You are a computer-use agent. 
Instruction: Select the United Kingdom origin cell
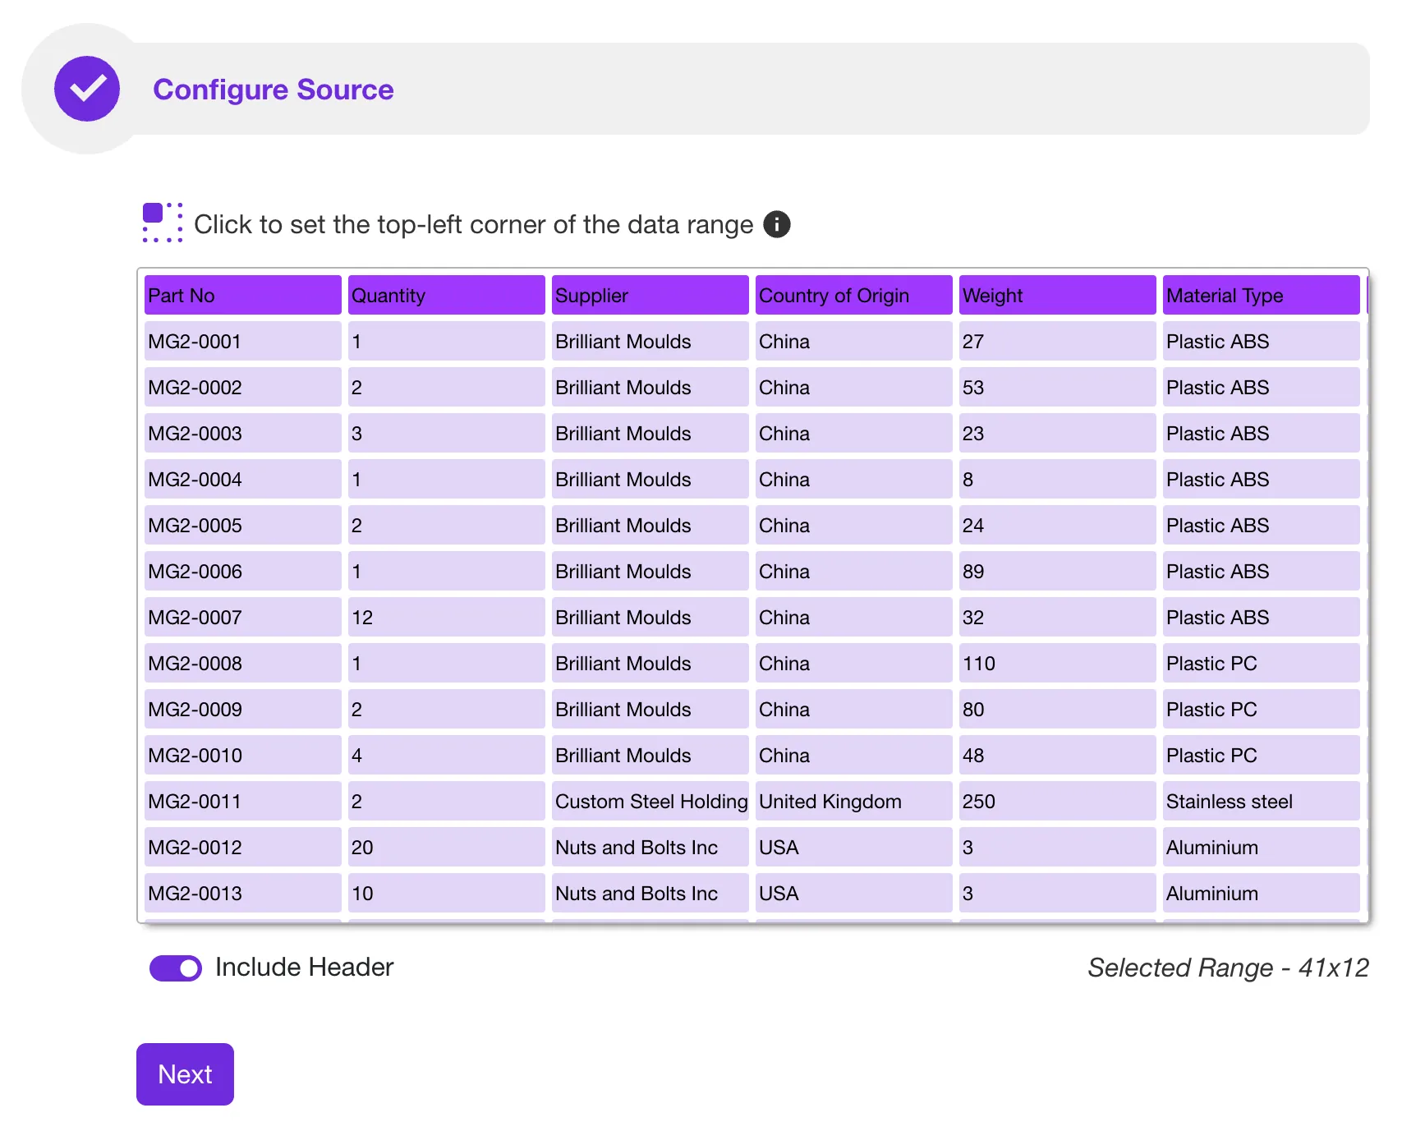point(853,801)
